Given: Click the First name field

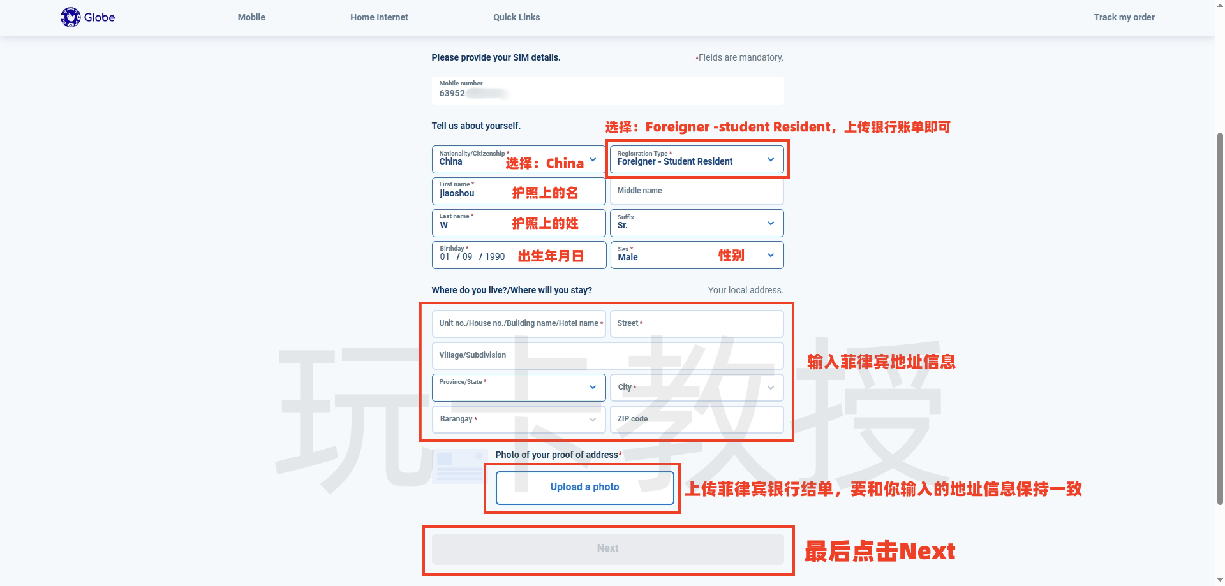Looking at the screenshot, I should 519,191.
